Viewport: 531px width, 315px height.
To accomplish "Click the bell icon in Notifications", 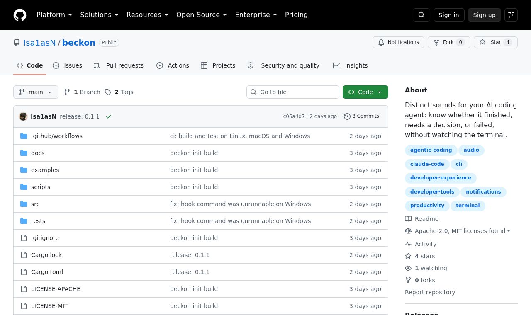I will point(381,42).
